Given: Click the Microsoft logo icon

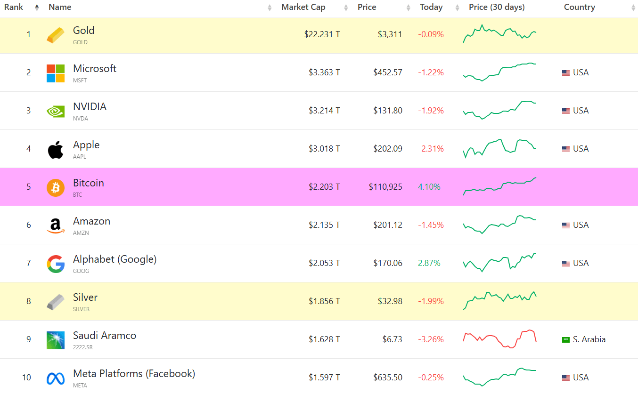Looking at the screenshot, I should [x=56, y=73].
